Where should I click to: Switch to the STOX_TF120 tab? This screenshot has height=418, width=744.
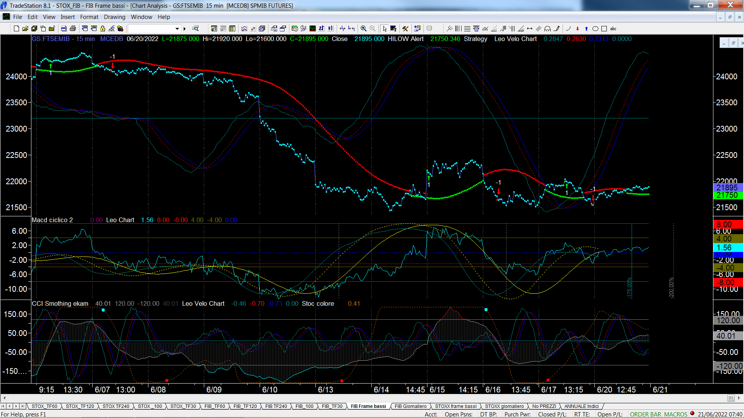click(80, 406)
